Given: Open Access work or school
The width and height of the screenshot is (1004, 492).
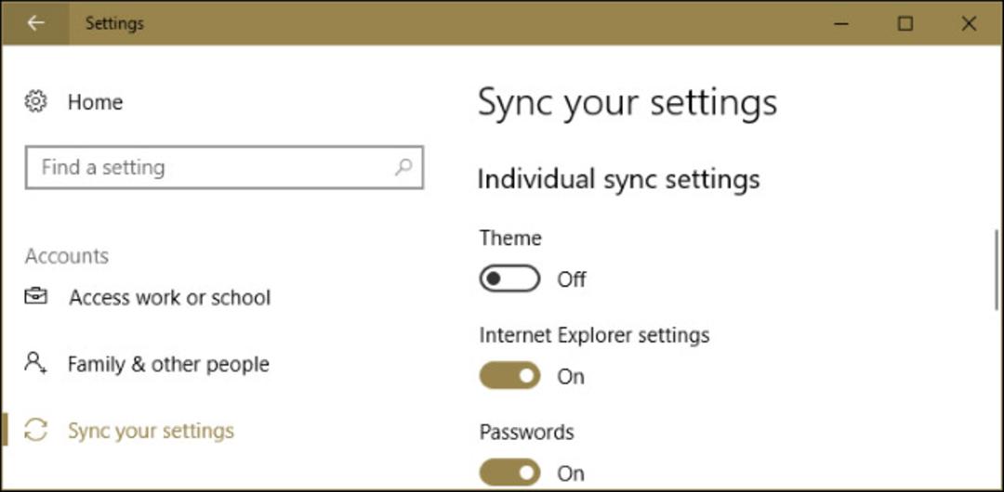Looking at the screenshot, I should coord(170,297).
